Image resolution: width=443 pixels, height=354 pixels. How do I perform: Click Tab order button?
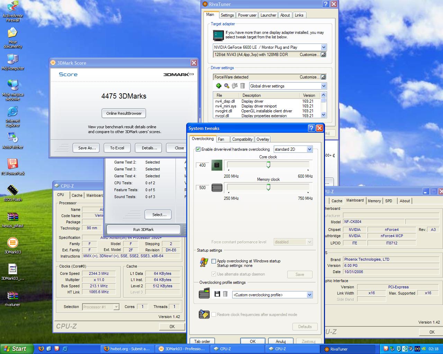pos(202,341)
